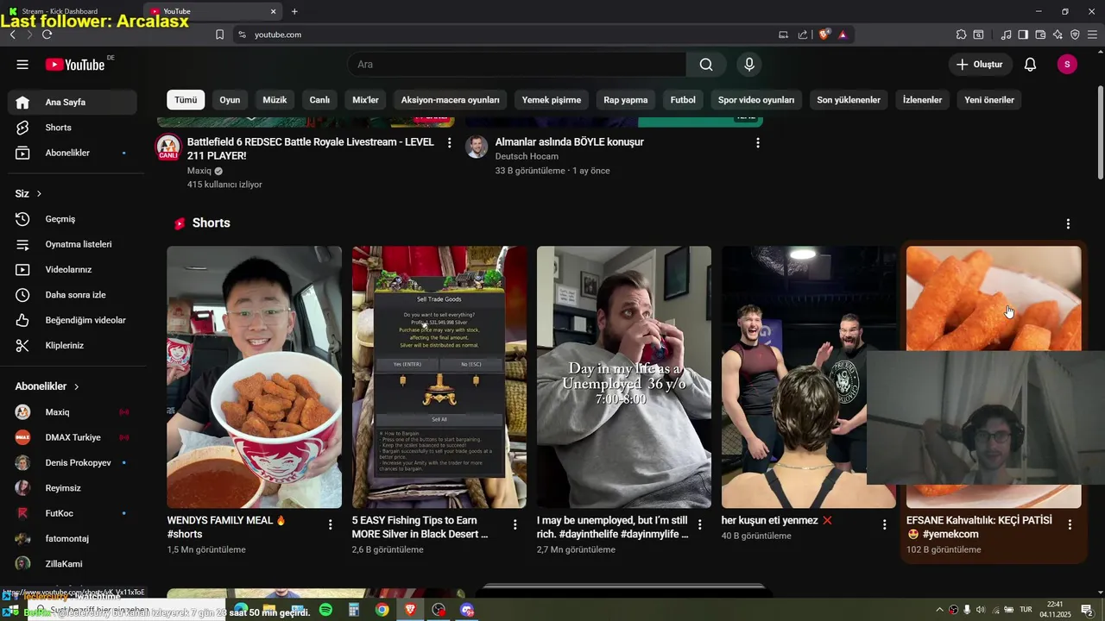Open options for unemployed day-in-life short
Screen dimensions: 1105x621
tap(700, 524)
